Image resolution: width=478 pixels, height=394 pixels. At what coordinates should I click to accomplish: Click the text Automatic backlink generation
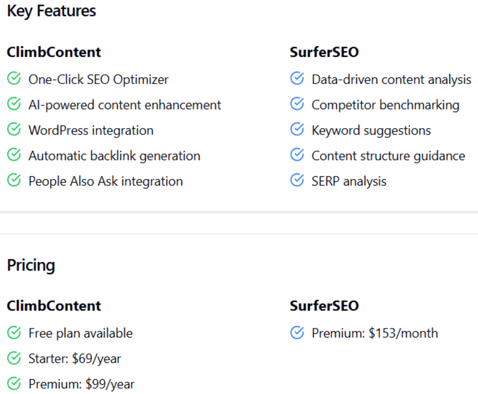pos(114,157)
